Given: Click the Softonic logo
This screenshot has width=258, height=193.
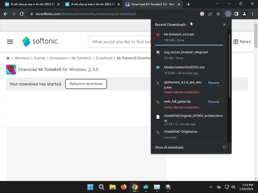Looking at the screenshot, I should [x=40, y=41].
